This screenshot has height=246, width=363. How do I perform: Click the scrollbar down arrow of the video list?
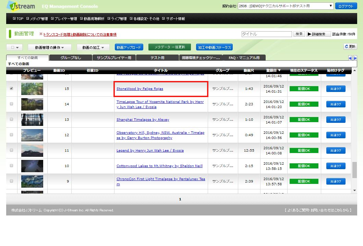354,190
